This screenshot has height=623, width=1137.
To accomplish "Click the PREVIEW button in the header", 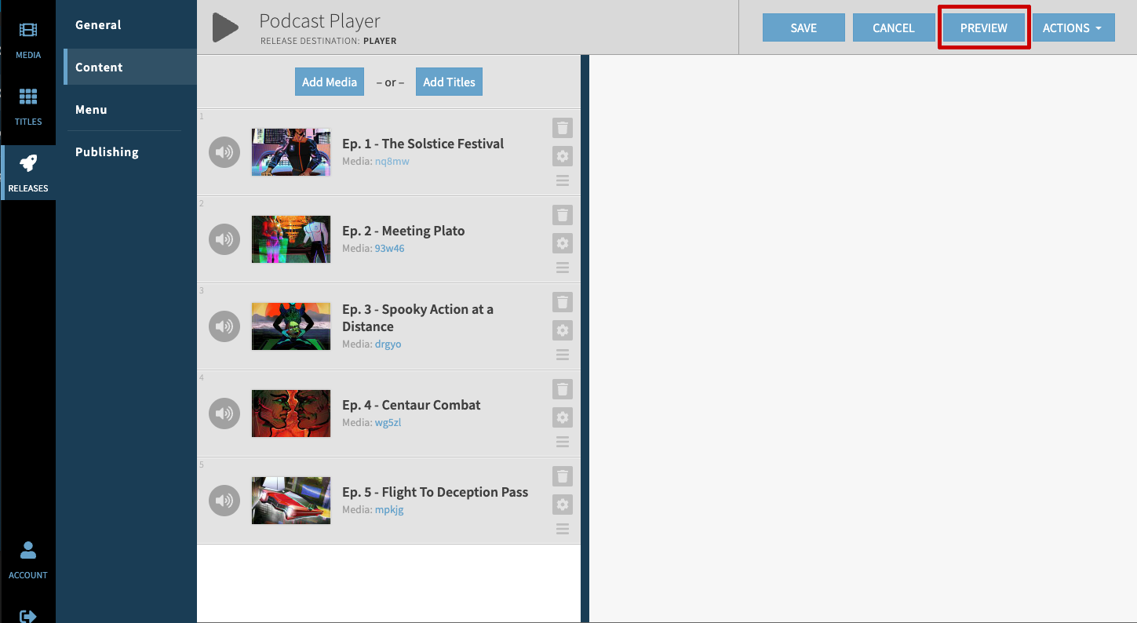I will (983, 27).
